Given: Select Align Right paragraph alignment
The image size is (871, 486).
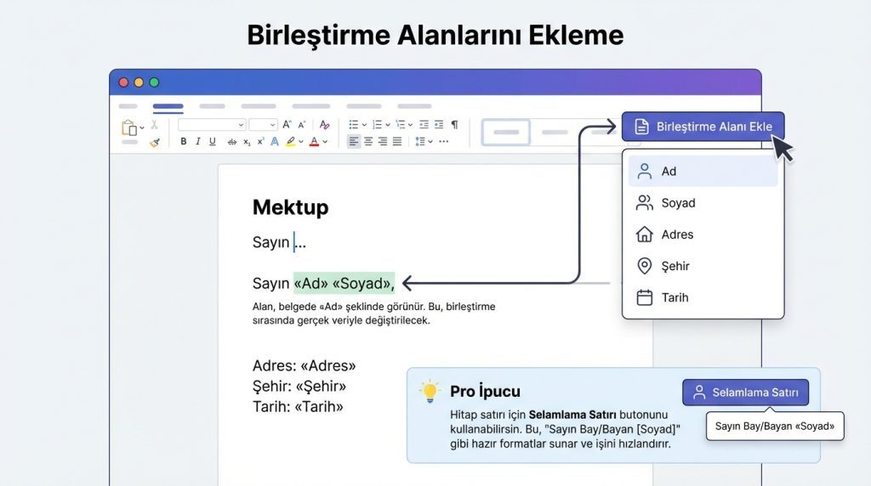Looking at the screenshot, I should tap(383, 142).
